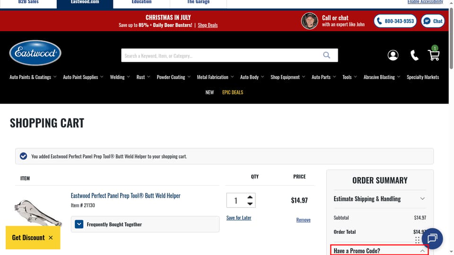Expand Estimate Shipping & Handling
Screen dimensions: 454x255
[380, 199]
